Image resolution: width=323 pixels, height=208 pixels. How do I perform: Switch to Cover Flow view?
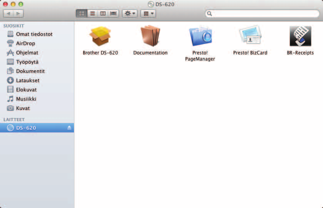coord(113,14)
